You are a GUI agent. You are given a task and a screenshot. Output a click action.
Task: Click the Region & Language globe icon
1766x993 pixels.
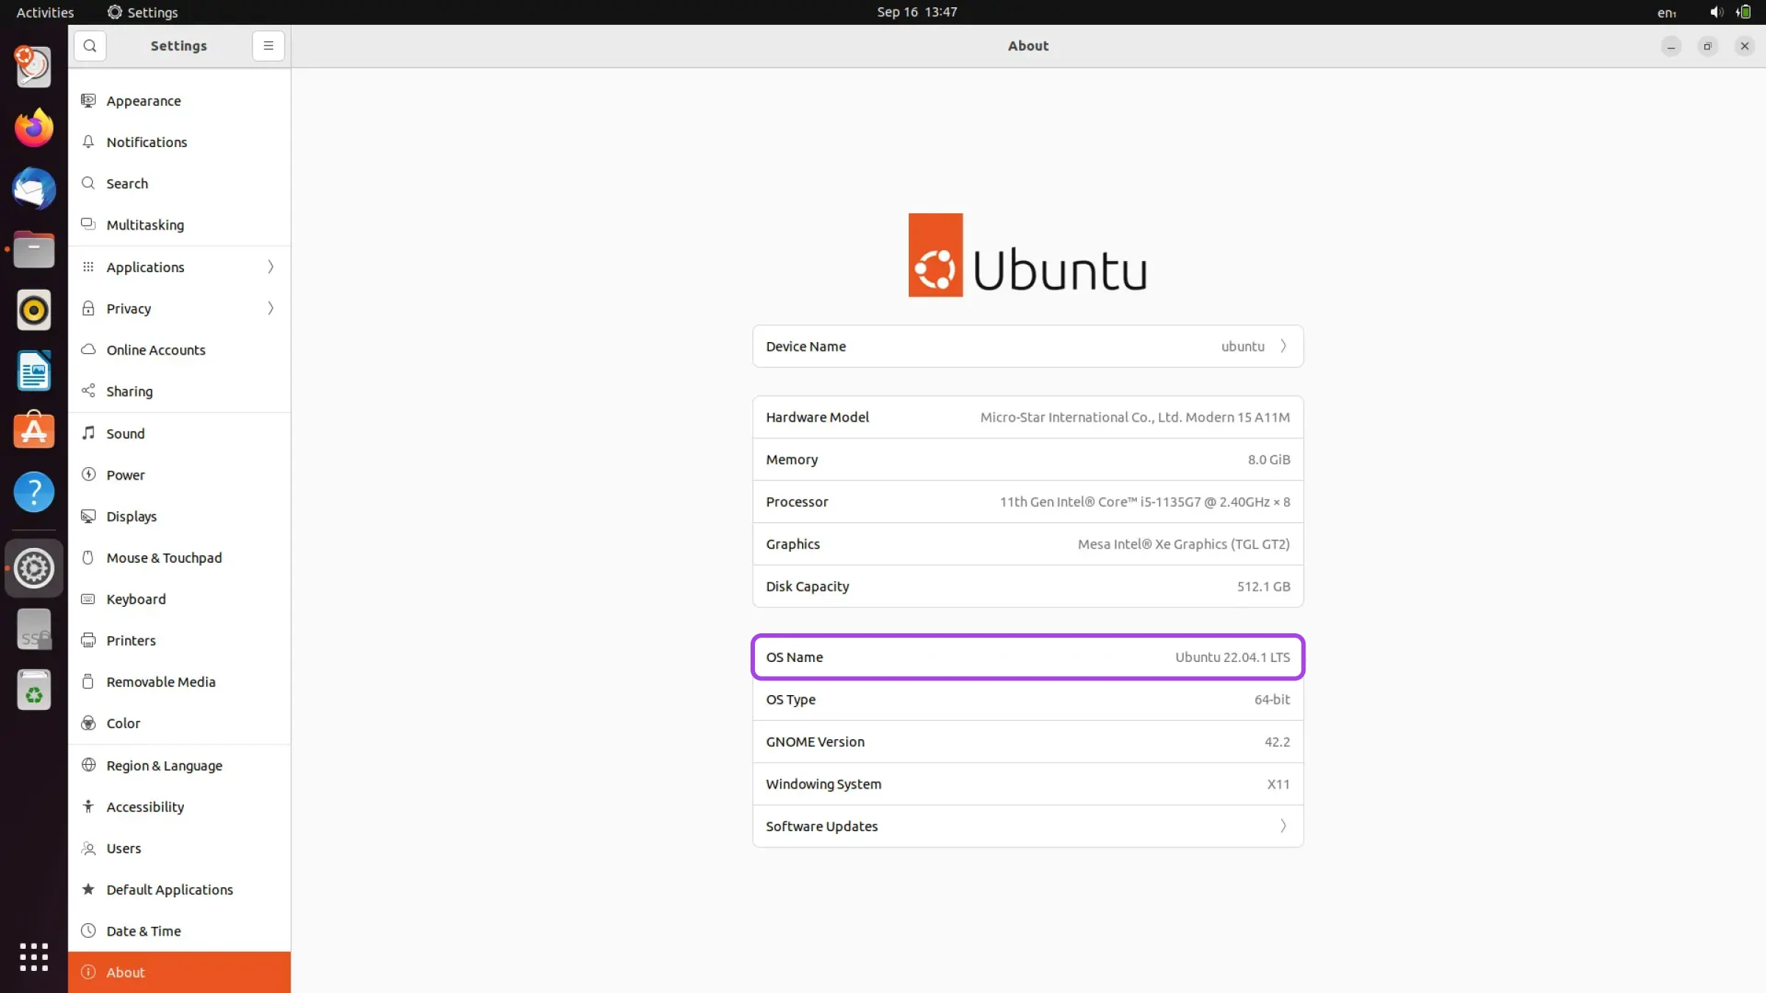(x=88, y=765)
